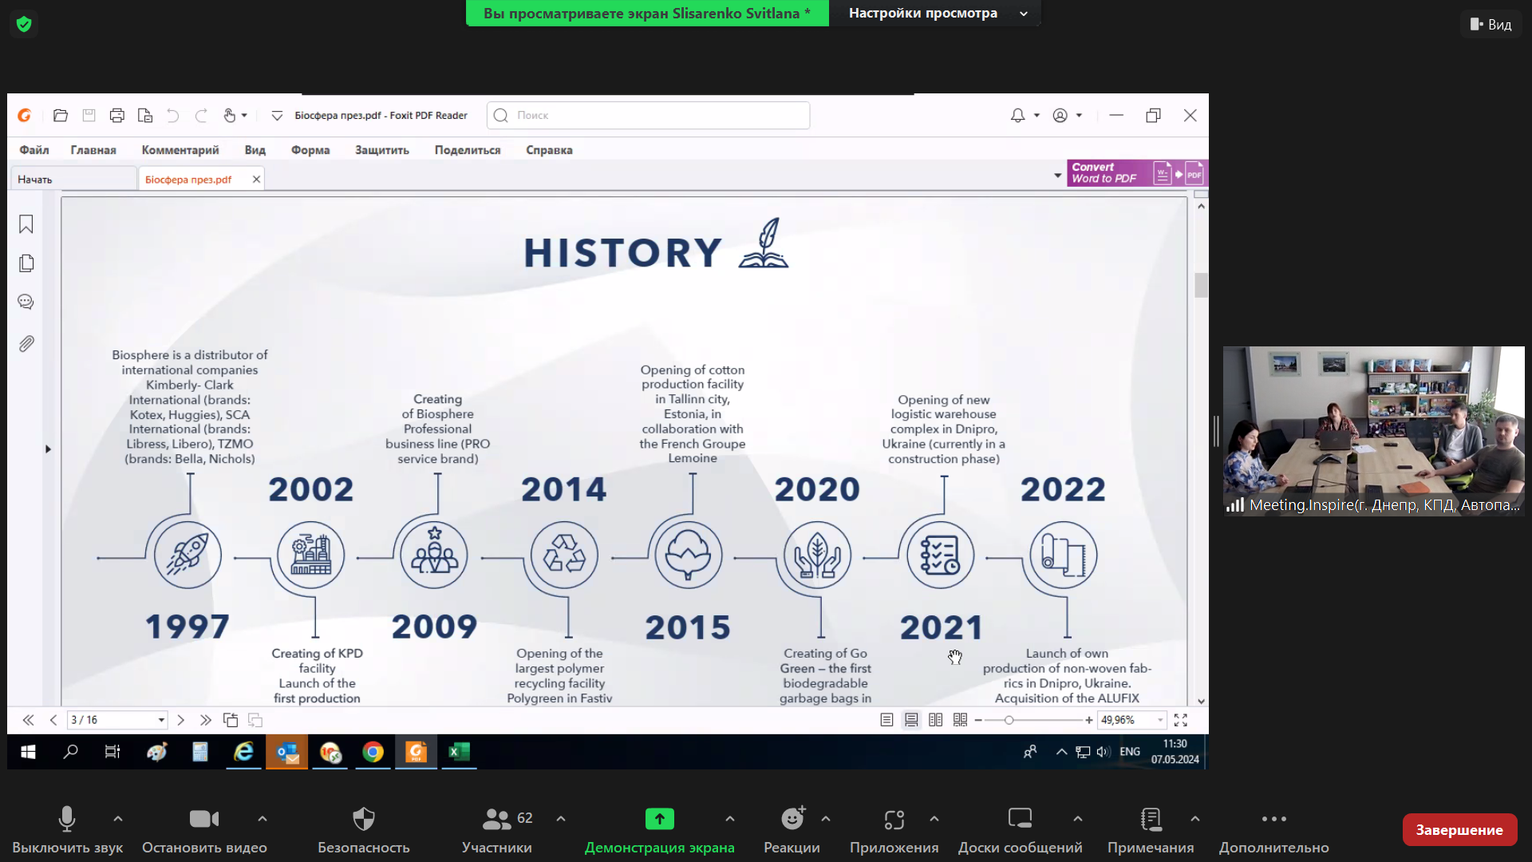Viewport: 1532px width, 862px height.
Task: Switch to the Начать tab
Action: pyautogui.click(x=73, y=179)
